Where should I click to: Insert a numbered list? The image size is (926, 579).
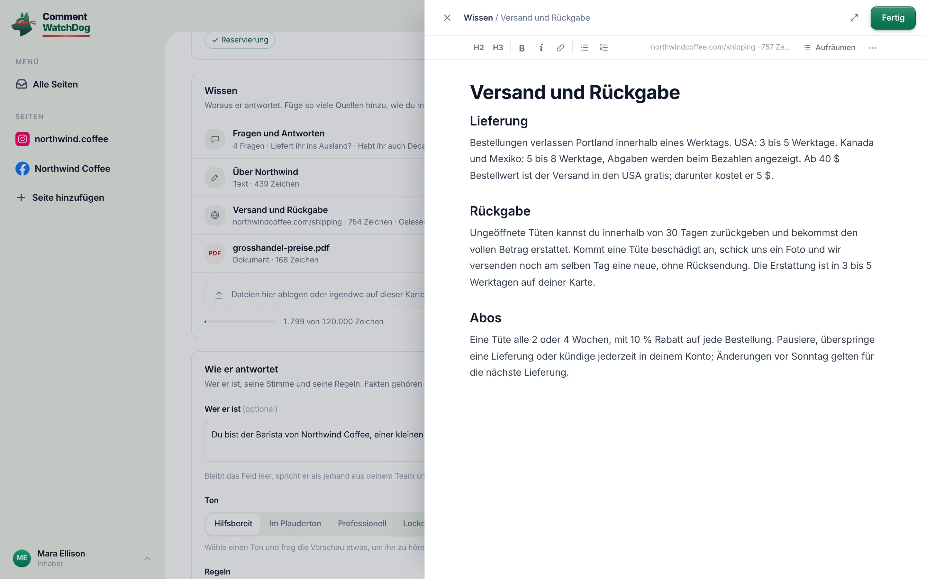pos(604,48)
